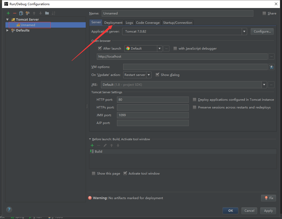Image resolution: width=282 pixels, height=219 pixels.
Task: Check Show this page option
Action: [x=93, y=174]
